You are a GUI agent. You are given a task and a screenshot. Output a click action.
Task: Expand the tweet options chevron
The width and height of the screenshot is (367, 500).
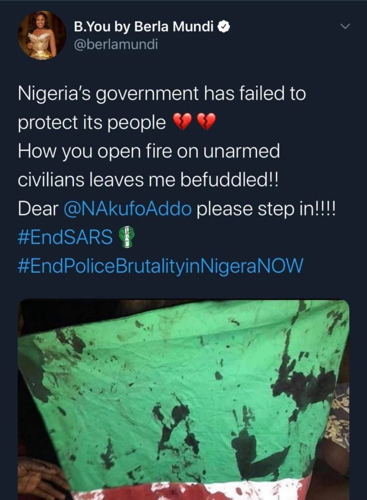(345, 26)
